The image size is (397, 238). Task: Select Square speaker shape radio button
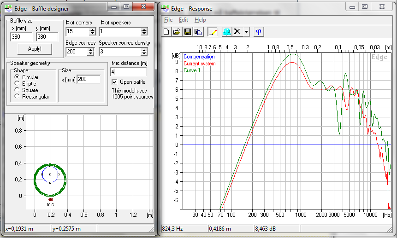[17, 90]
